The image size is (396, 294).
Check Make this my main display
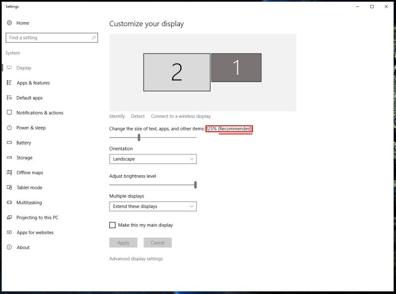pyautogui.click(x=112, y=225)
